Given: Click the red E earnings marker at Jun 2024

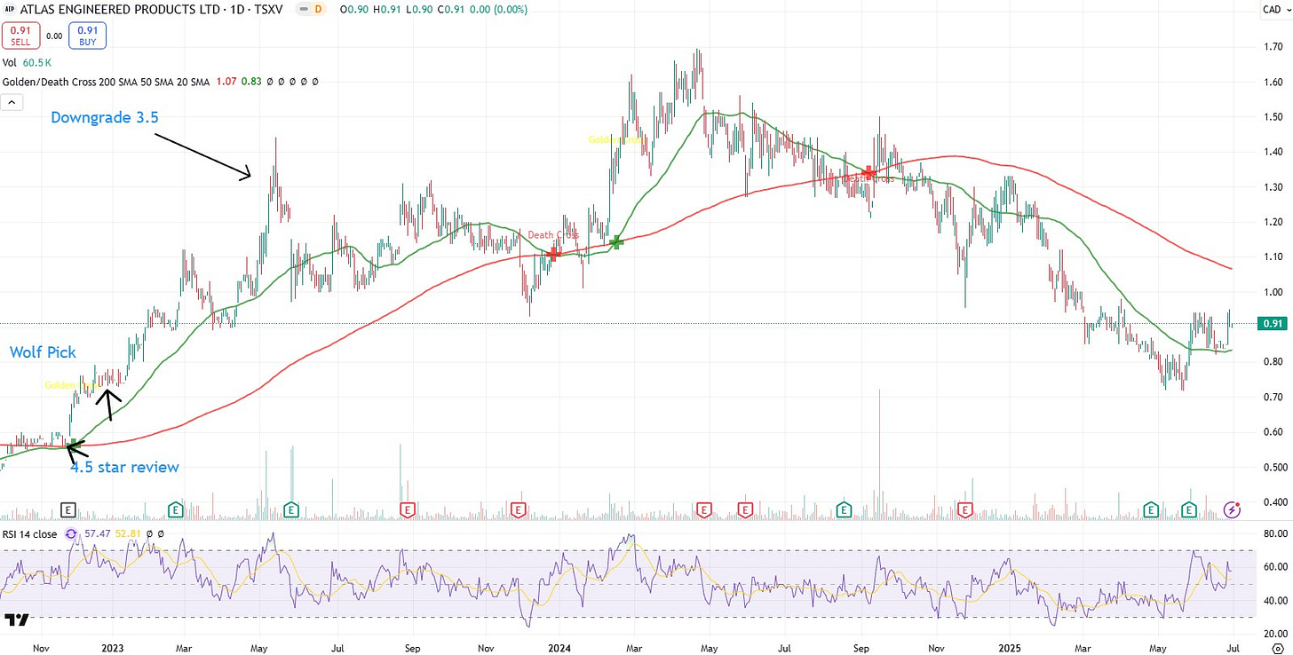Looking at the screenshot, I should coord(745,509).
